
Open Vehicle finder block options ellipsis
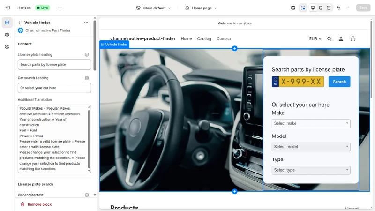click(86, 23)
